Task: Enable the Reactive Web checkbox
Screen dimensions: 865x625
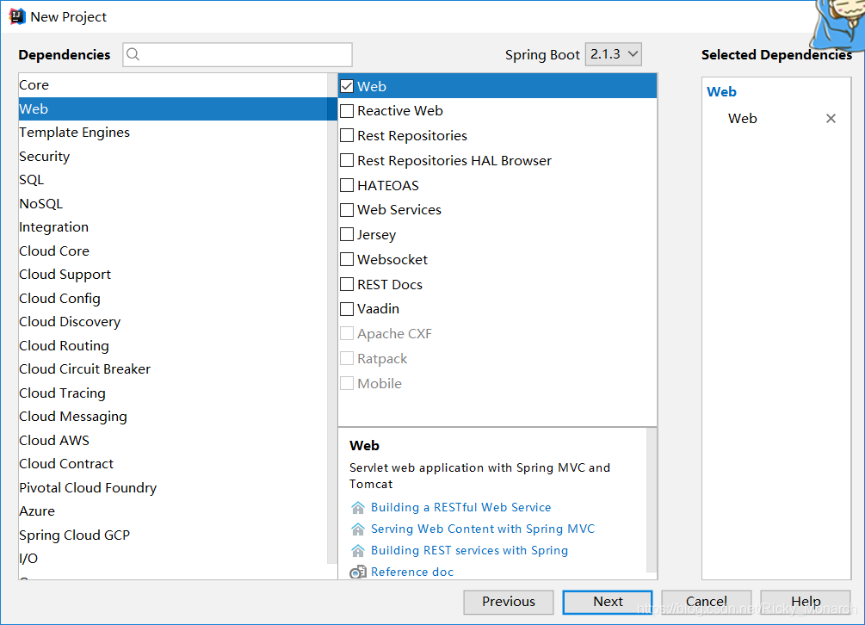Action: coord(347,111)
